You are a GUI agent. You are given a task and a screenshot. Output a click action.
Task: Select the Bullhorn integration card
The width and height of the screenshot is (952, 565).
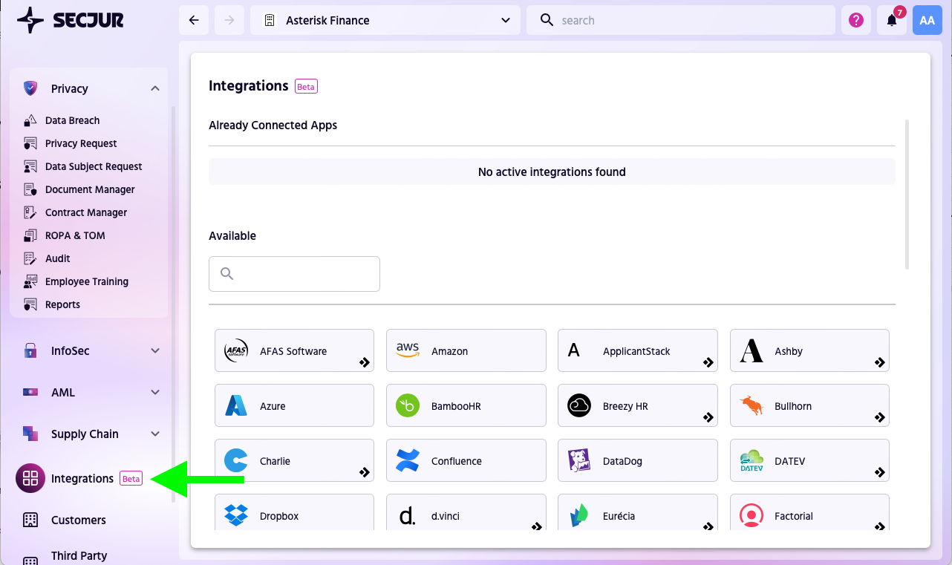point(809,405)
